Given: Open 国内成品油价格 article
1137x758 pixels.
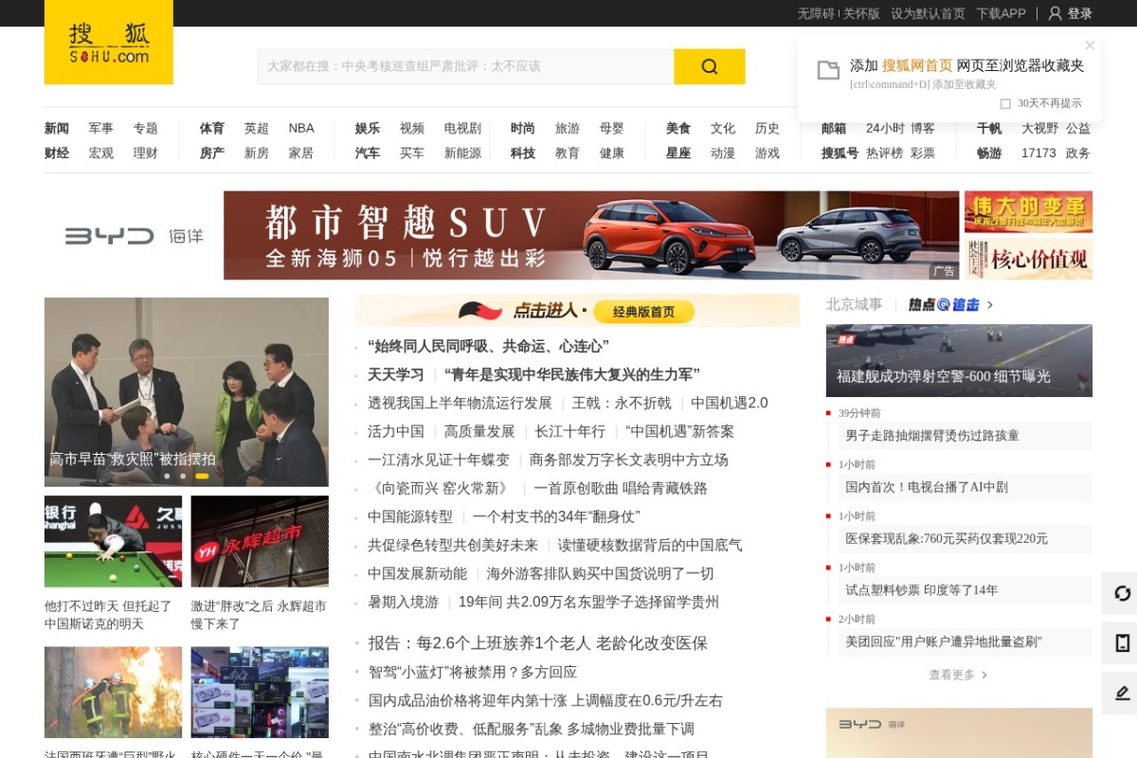Looking at the screenshot, I should [x=546, y=700].
